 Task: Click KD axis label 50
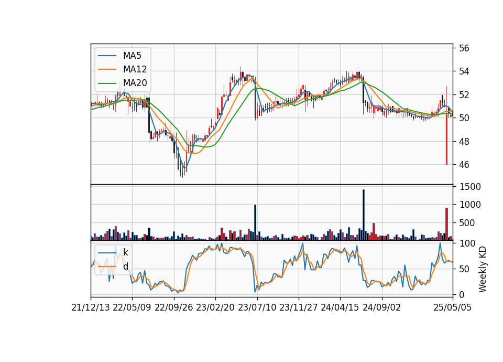coord(464,269)
